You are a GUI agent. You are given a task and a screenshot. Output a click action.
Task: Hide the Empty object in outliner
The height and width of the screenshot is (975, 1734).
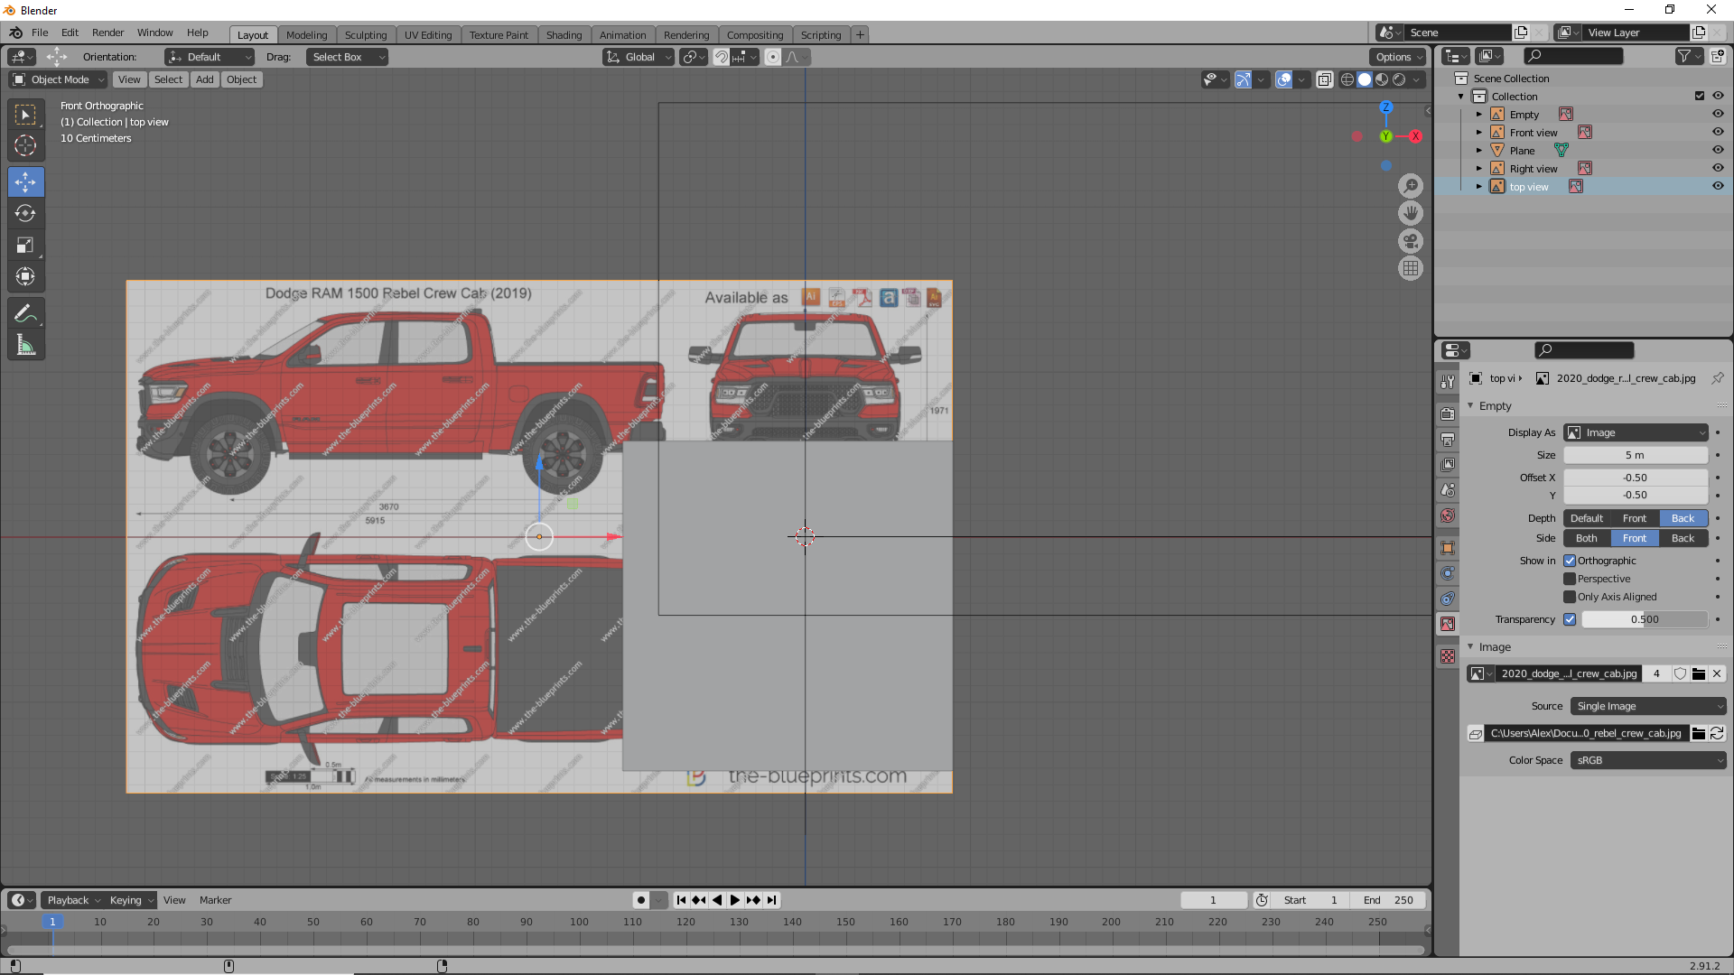[1718, 114]
